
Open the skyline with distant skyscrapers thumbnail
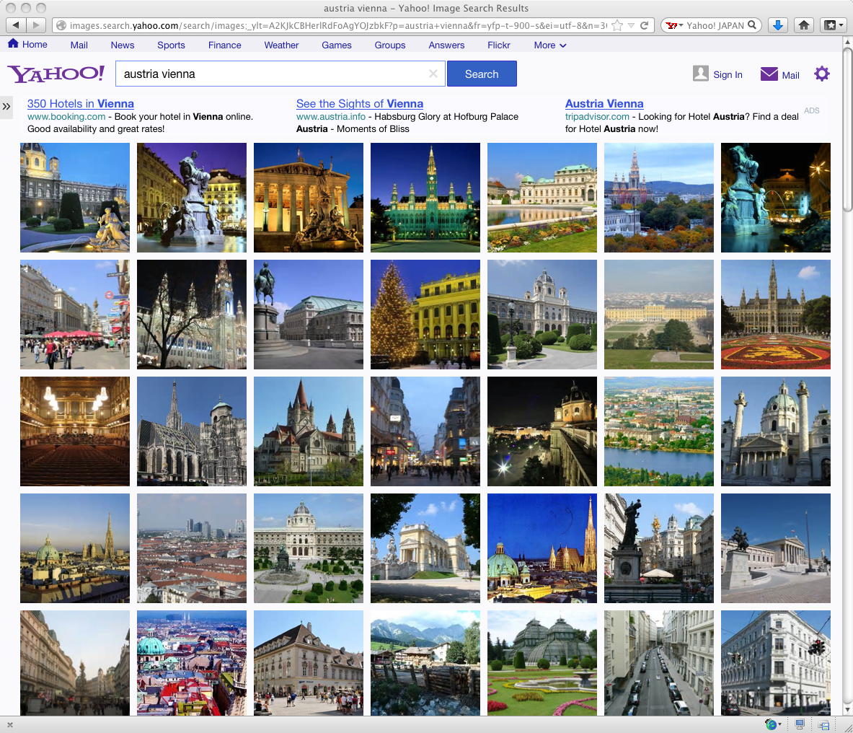point(192,548)
